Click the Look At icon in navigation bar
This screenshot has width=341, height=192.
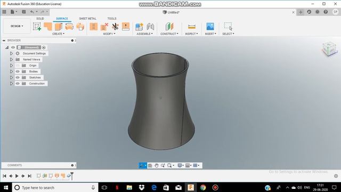(150, 165)
